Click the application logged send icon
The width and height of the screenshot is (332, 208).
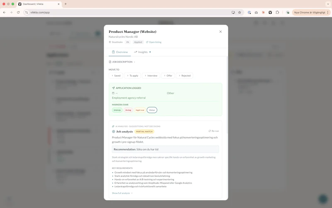pos(113,88)
